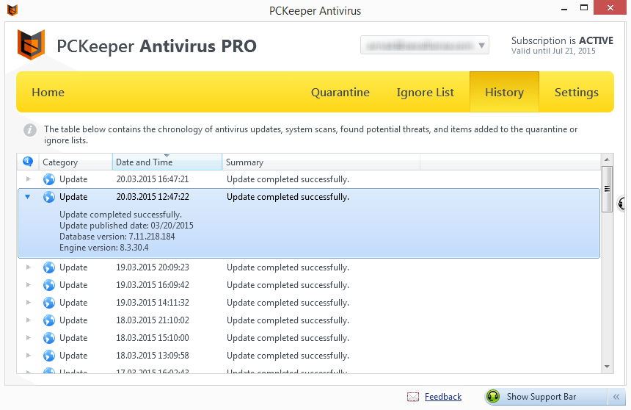
Task: Open the Ignore List tab
Action: click(425, 93)
